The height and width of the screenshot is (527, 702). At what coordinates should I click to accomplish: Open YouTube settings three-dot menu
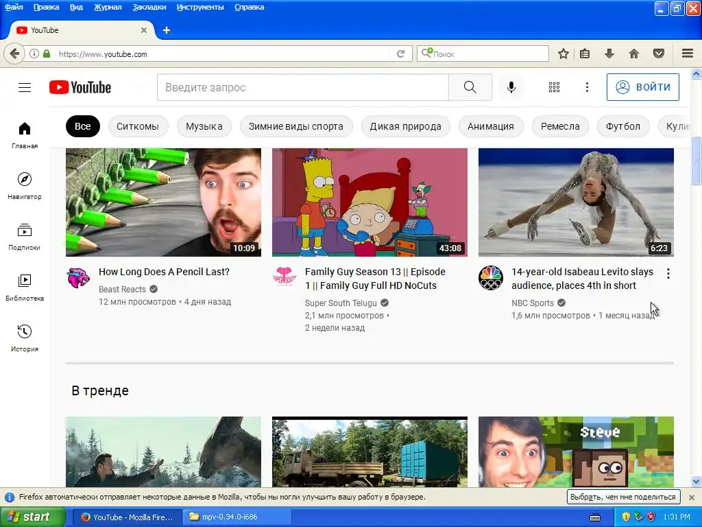[x=587, y=87]
